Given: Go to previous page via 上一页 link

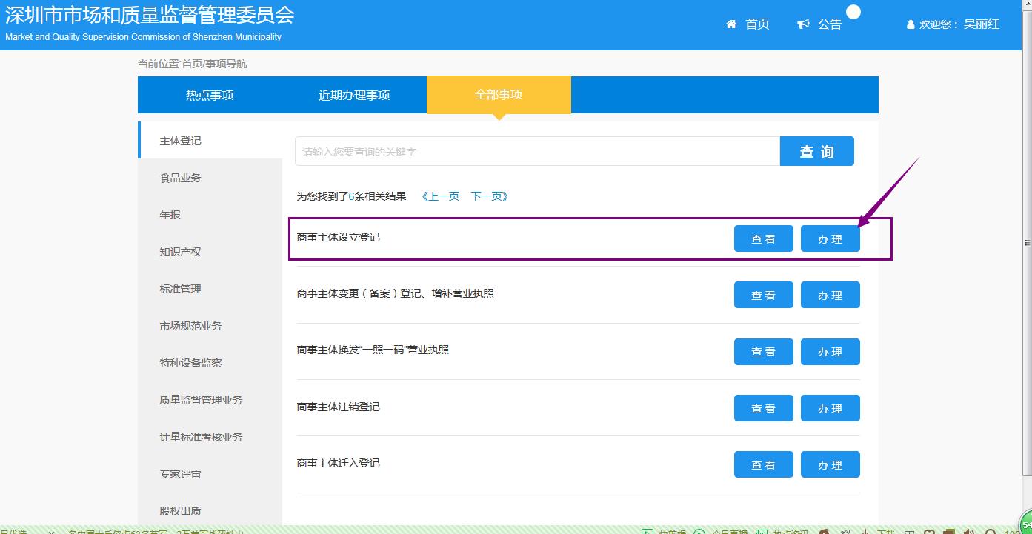Looking at the screenshot, I should click(440, 196).
